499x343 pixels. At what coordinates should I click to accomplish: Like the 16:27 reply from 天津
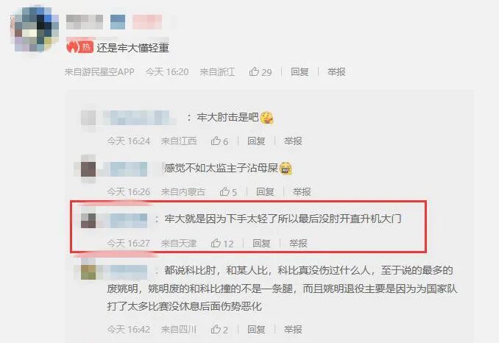point(222,244)
